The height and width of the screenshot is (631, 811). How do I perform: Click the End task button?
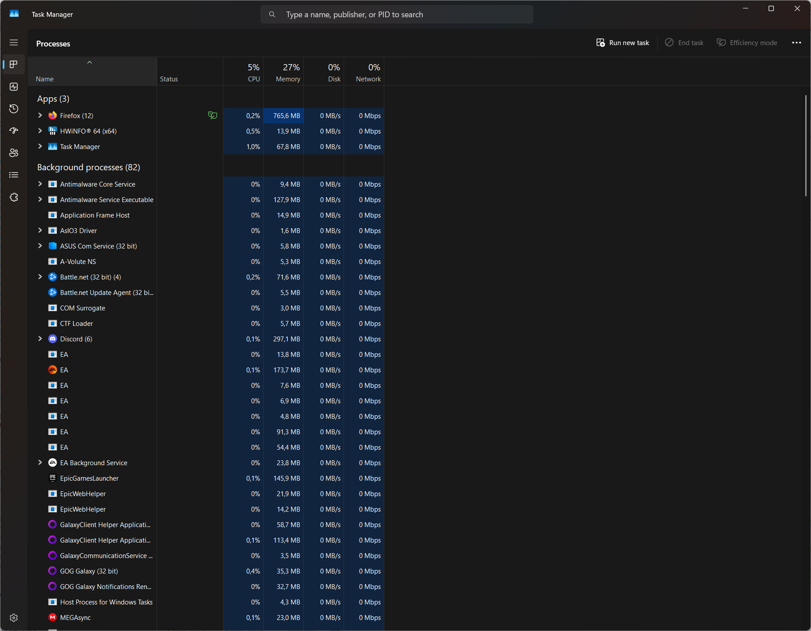(684, 42)
